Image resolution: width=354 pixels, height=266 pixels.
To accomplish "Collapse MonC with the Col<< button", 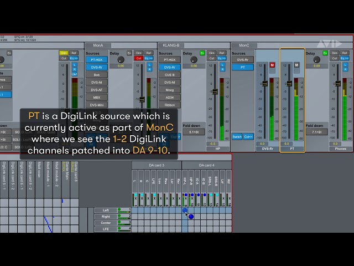I will pyautogui.click(x=248, y=137).
